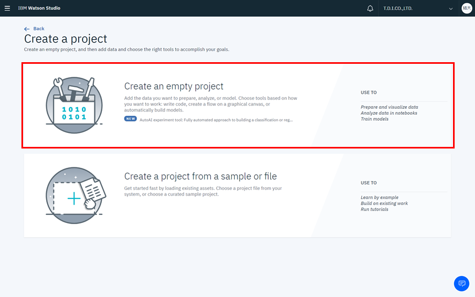Open the hamburger navigation menu
The height and width of the screenshot is (297, 475).
8,8
